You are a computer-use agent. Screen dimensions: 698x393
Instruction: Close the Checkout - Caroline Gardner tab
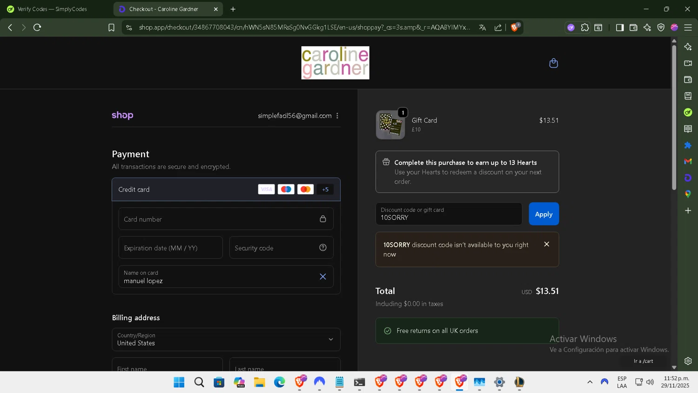click(x=216, y=9)
